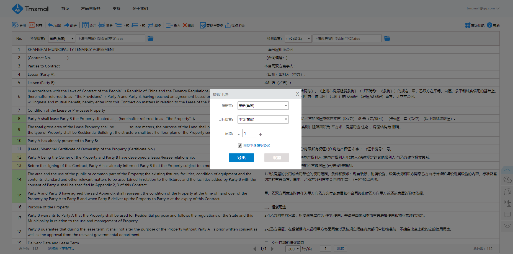513x254 pixels.
Task: Click the Chinese file name field
Action: [347, 38]
